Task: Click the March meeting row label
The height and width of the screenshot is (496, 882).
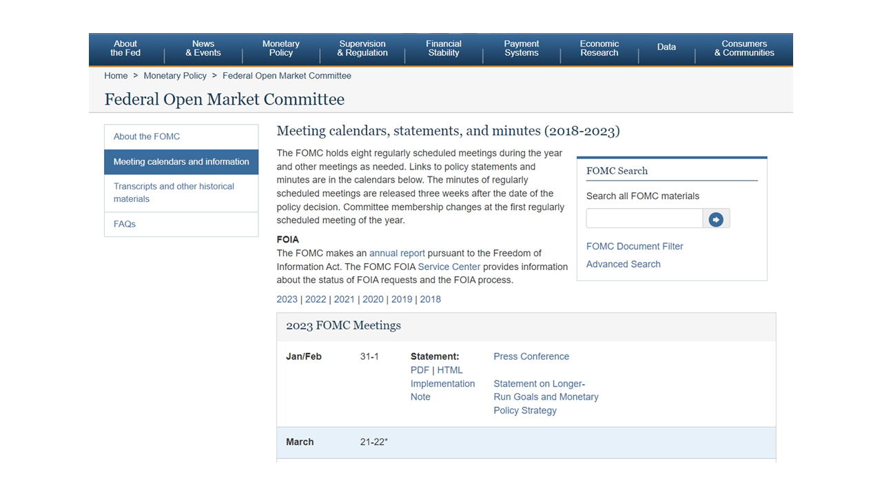Action: (x=300, y=442)
